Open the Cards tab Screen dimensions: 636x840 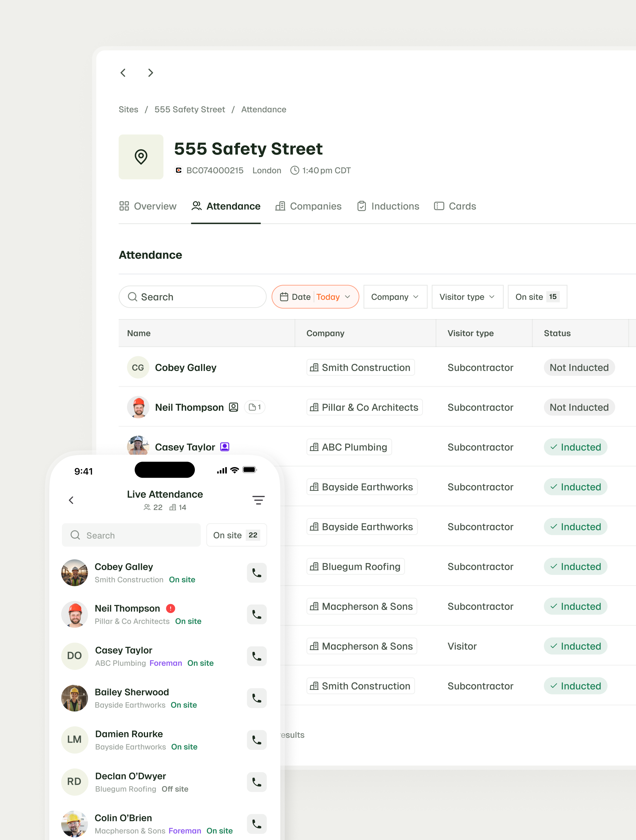(455, 206)
